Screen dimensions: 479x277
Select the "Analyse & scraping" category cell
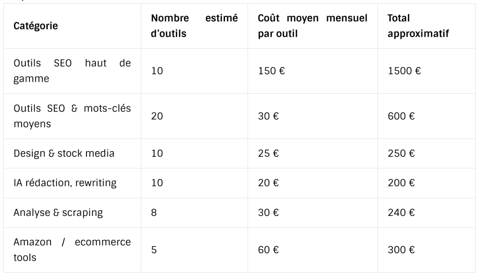(x=58, y=213)
